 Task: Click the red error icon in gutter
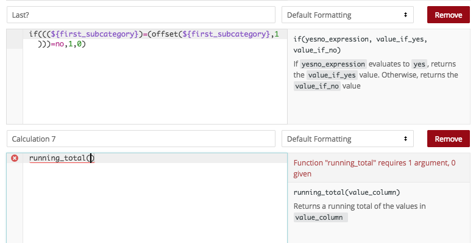[x=14, y=158]
